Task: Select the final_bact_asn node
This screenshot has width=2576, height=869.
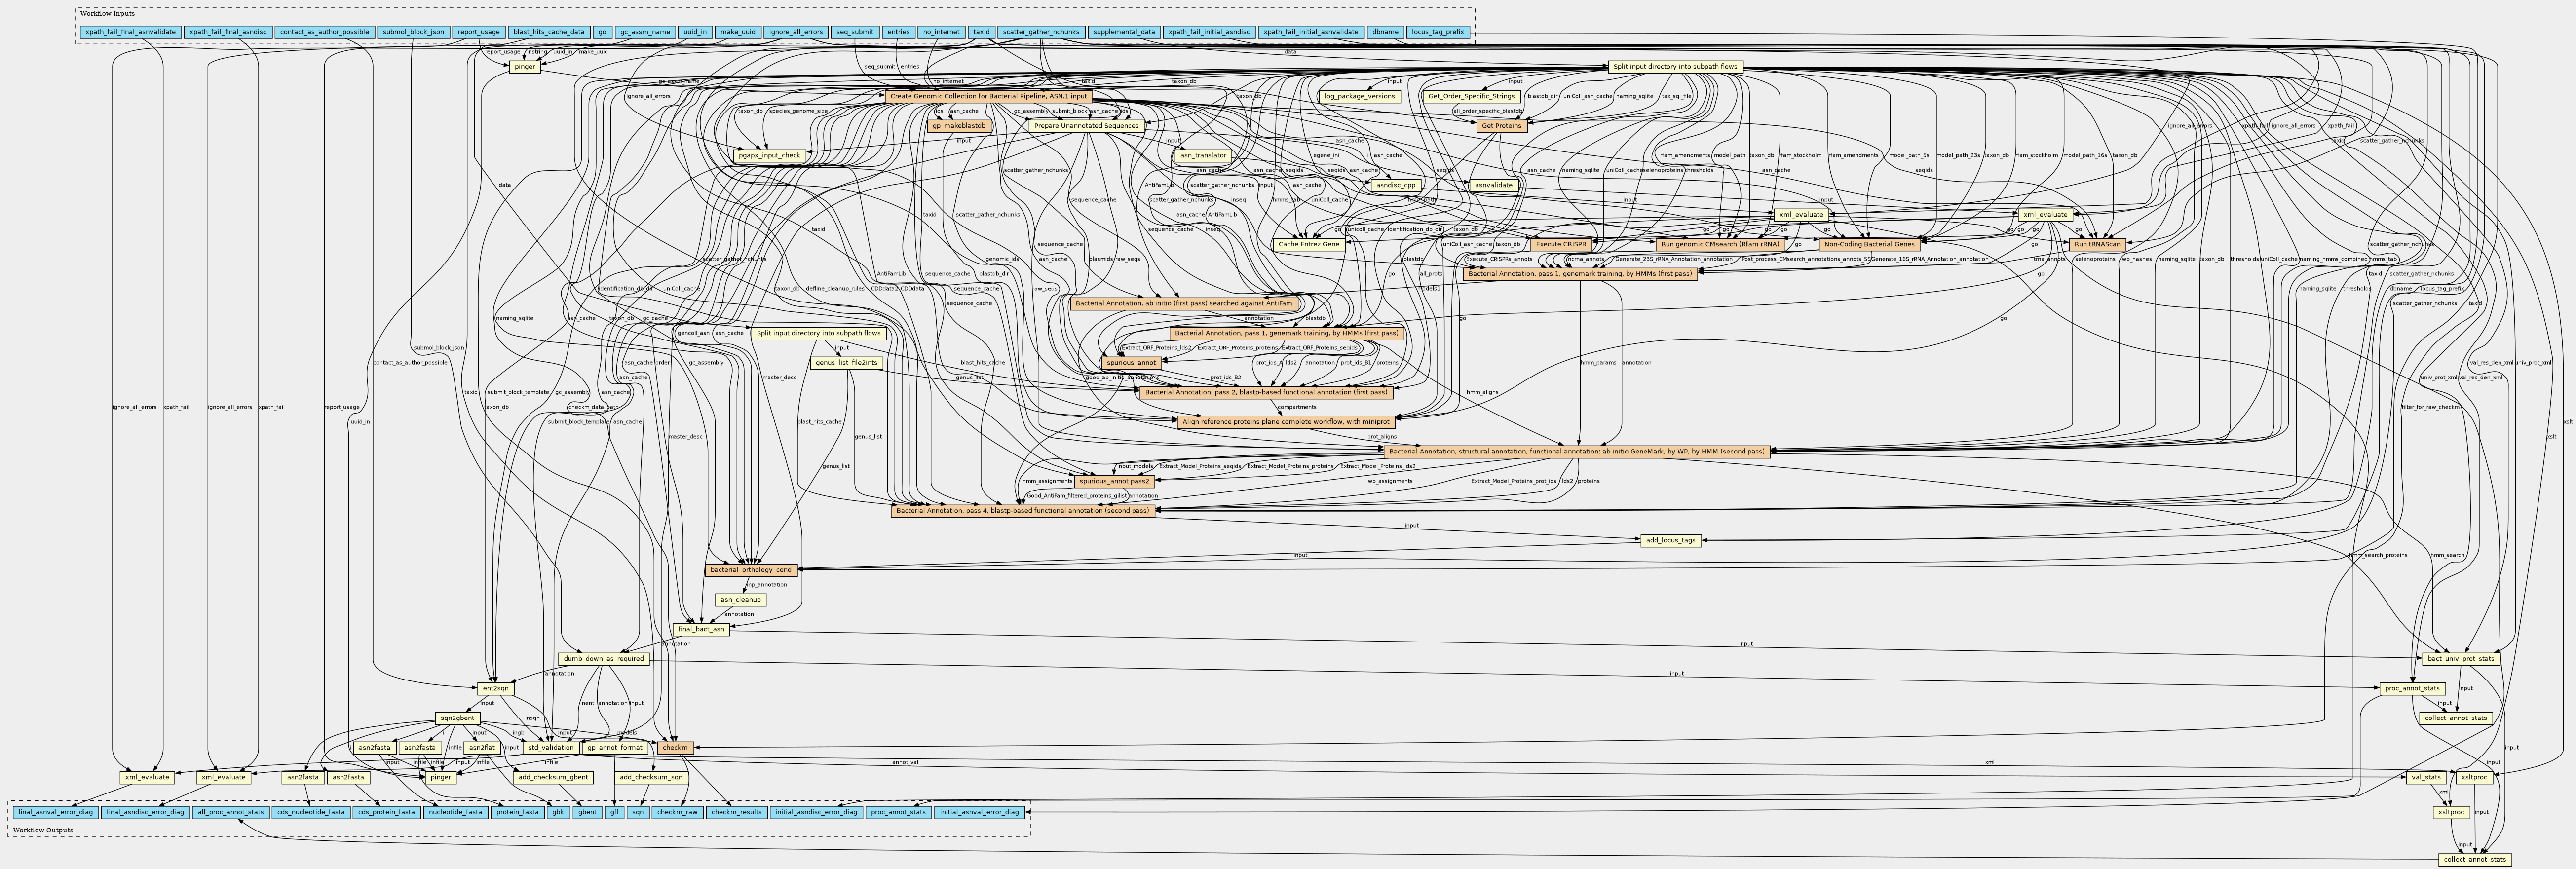Action: click(701, 629)
